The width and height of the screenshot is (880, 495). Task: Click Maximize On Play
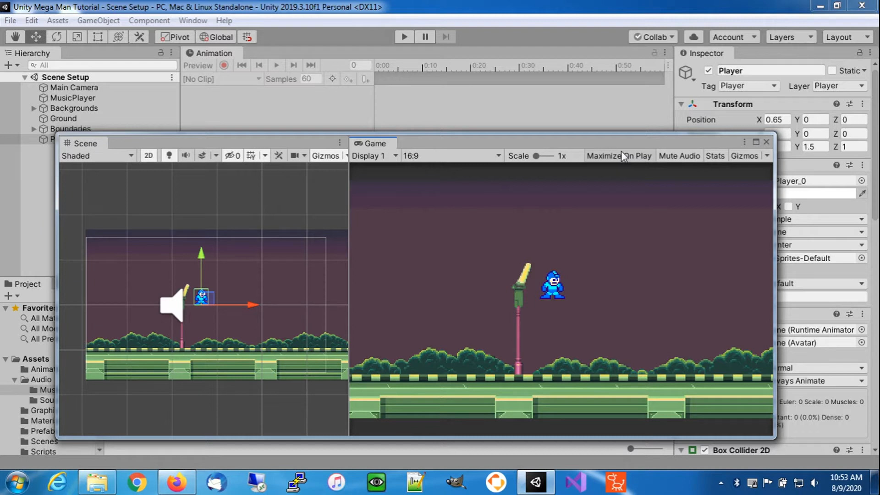(620, 155)
